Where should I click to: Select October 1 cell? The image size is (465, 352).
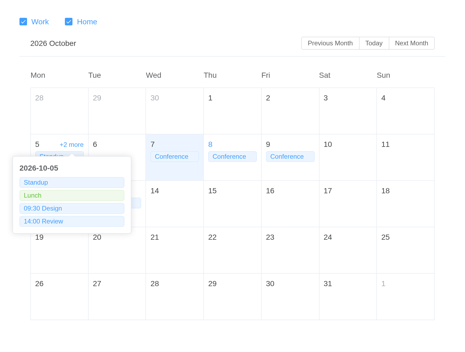point(232,111)
